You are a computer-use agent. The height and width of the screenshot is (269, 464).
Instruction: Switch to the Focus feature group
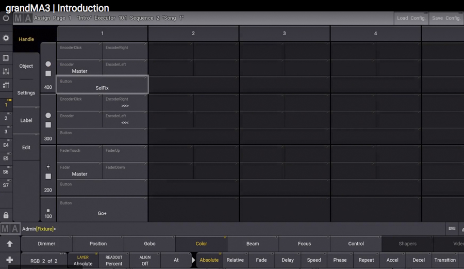click(x=304, y=244)
